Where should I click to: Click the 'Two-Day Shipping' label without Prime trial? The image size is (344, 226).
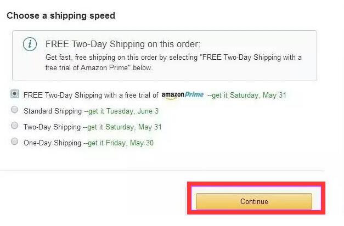click(52, 127)
